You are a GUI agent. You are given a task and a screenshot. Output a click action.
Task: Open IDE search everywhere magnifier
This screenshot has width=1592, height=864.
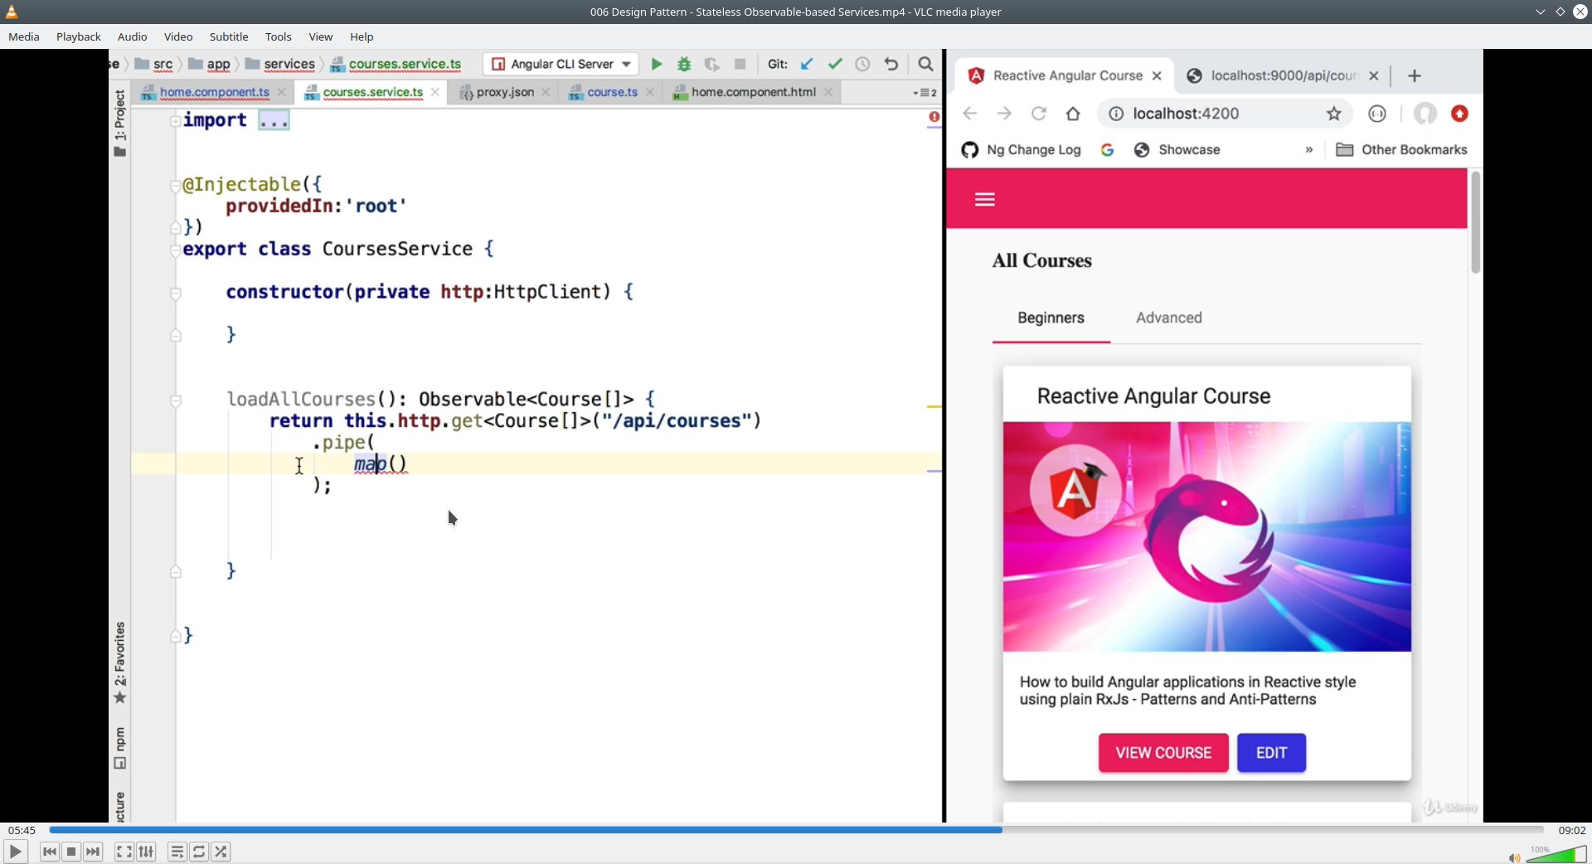[926, 64]
